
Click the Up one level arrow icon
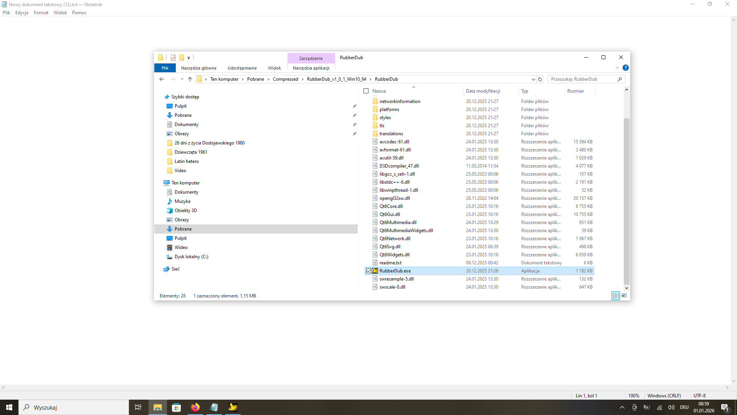(190, 79)
